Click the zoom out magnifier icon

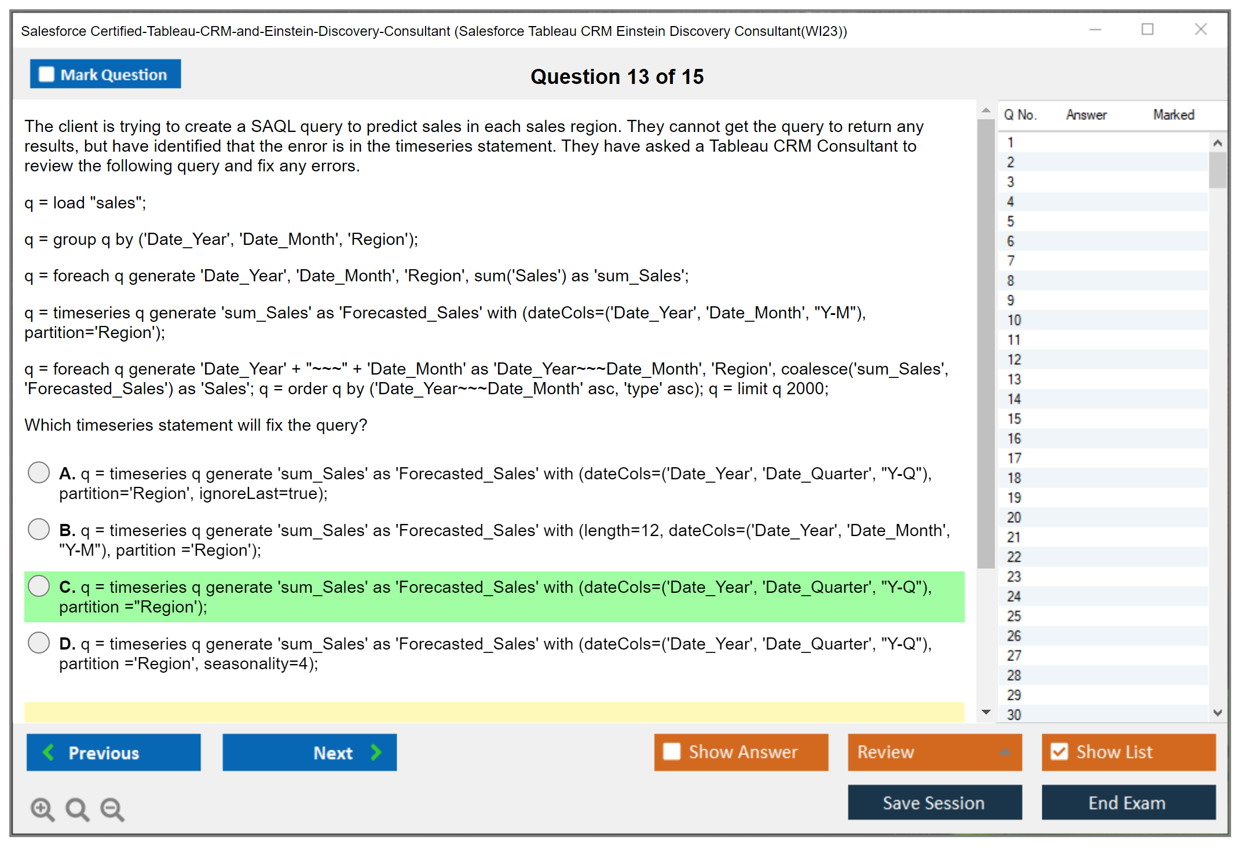pyautogui.click(x=112, y=809)
